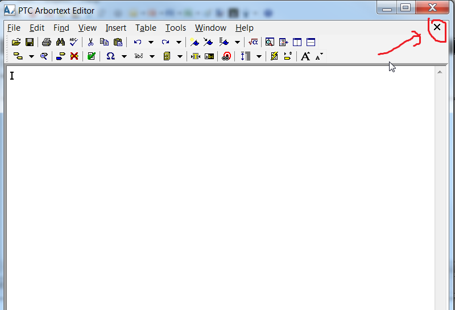Click the blue flag icon with list lines
The image size is (455, 310).
point(224,42)
